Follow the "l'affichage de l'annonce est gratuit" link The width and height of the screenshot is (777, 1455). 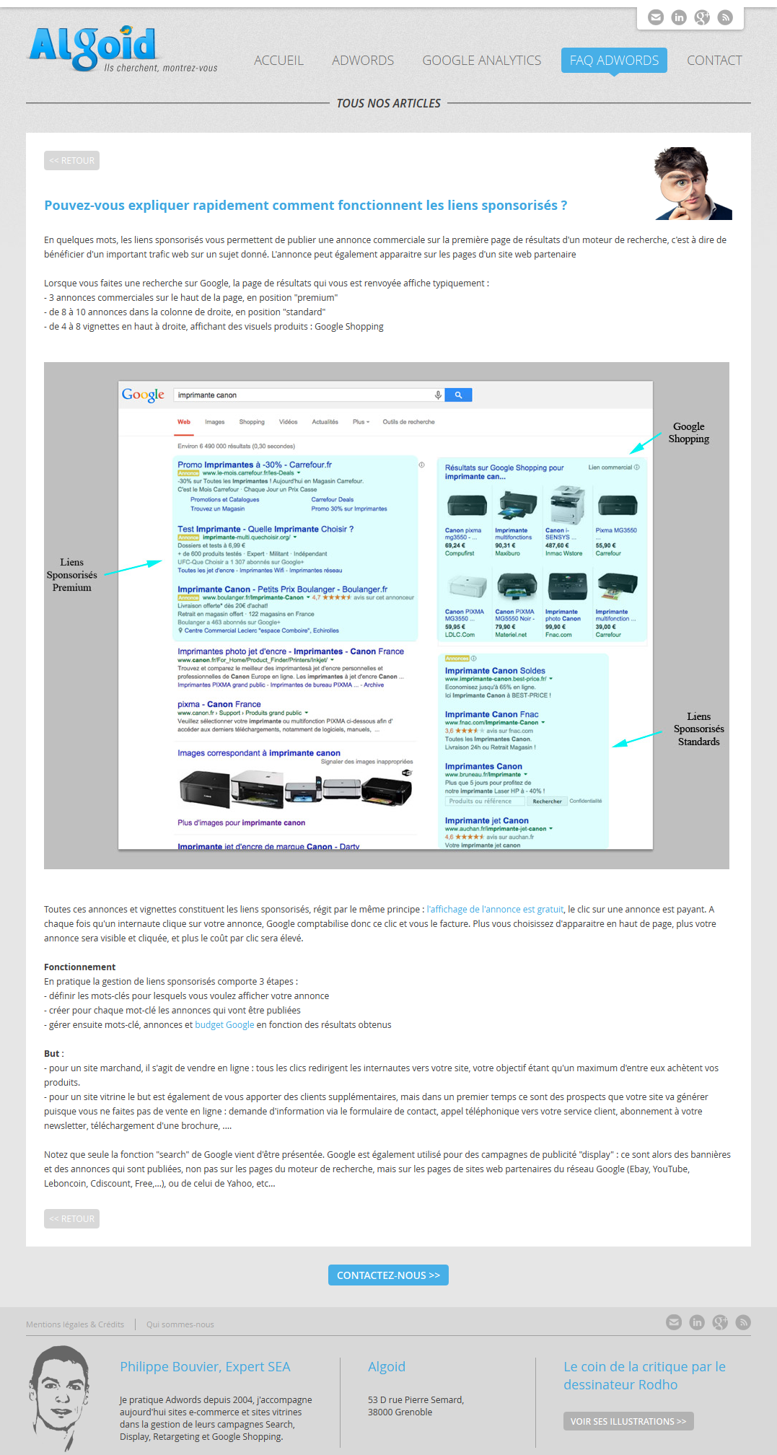495,909
